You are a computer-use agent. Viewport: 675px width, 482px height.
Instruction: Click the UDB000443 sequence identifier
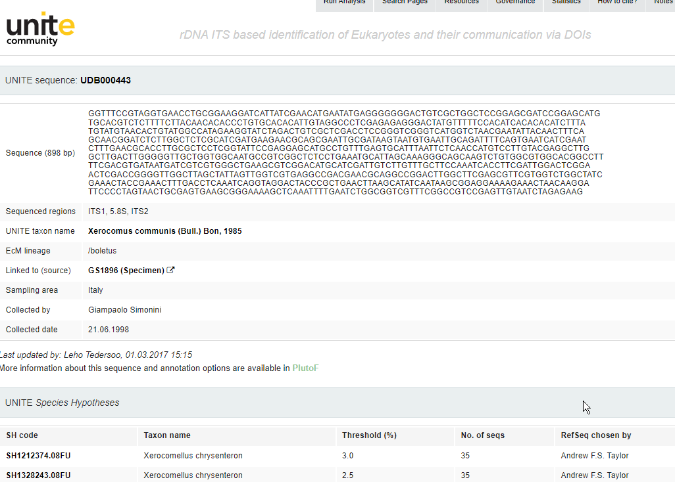[105, 80]
